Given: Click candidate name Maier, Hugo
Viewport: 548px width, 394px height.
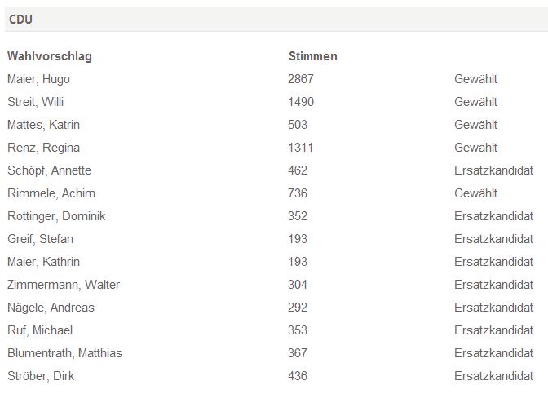Looking at the screenshot, I should tap(38, 79).
